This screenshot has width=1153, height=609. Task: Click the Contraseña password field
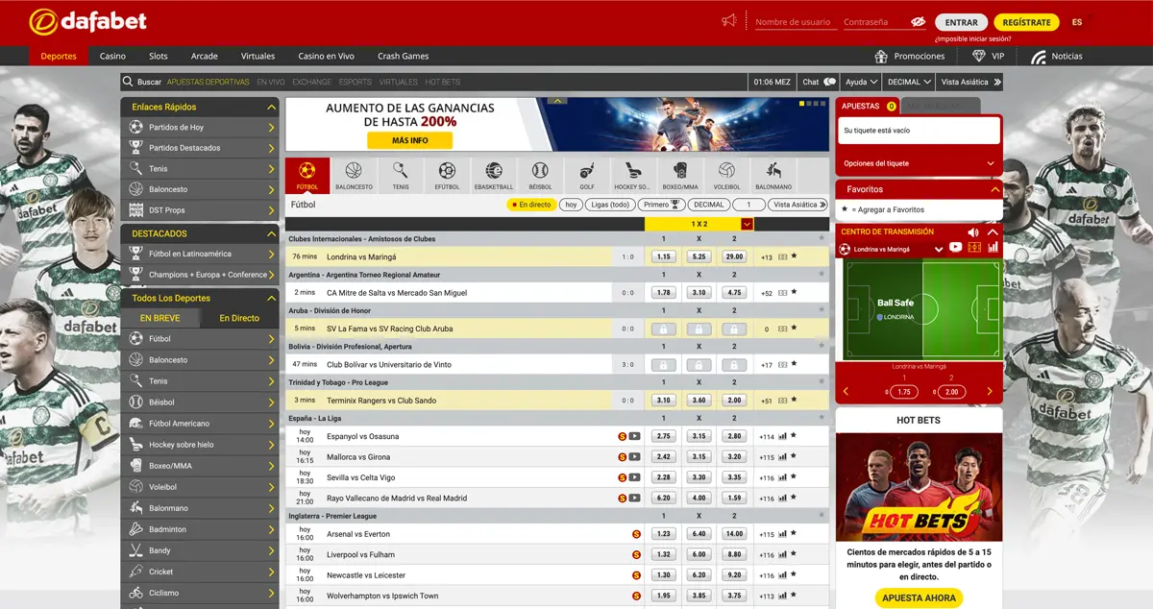[873, 22]
